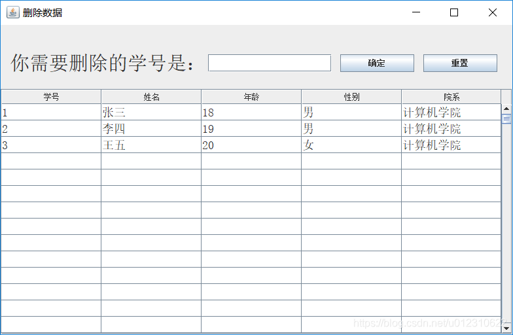Click the 年龄 column header

tap(251, 97)
